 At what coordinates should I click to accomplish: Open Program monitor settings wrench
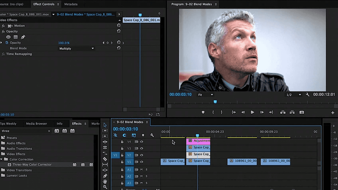tap(308, 95)
